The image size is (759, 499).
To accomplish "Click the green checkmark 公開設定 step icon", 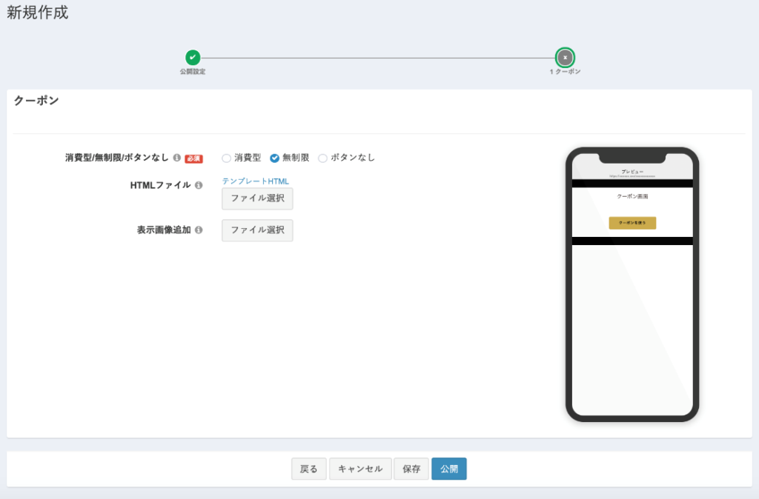I will coord(193,58).
